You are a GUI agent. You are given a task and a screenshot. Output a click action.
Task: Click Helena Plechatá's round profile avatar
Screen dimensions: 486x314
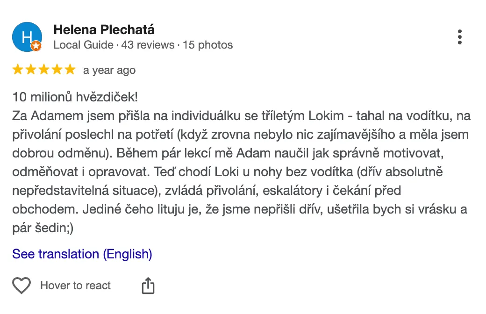tap(27, 36)
